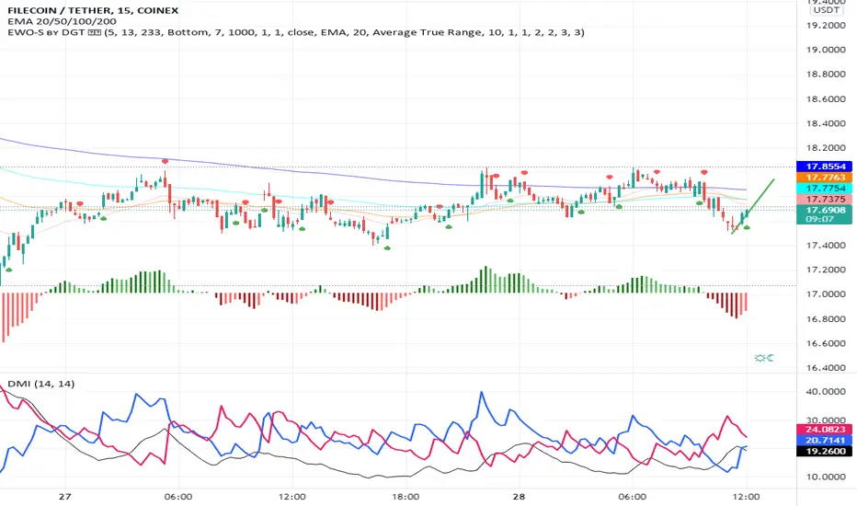Click the 19.0000 price scale label
The width and height of the screenshot is (857, 506).
[x=826, y=50]
